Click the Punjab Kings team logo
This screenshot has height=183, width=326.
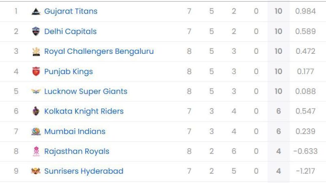click(36, 72)
